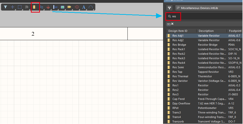Choose the Res Pack4 entry
The height and width of the screenshot is (124, 243).
[205, 63]
